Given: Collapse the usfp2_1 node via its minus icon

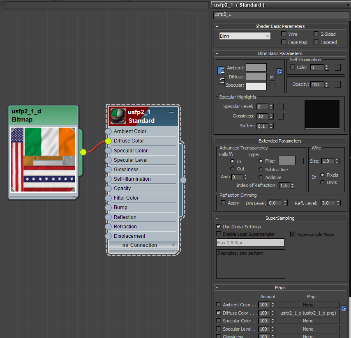Looking at the screenshot, I should (172, 111).
